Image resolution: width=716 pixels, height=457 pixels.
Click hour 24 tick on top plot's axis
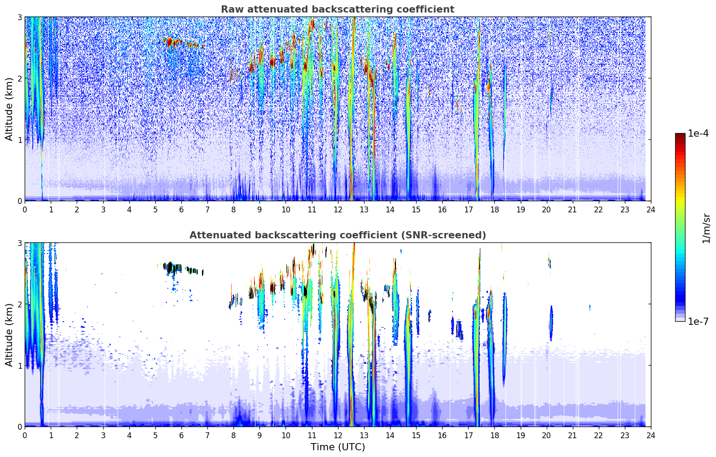click(x=650, y=210)
